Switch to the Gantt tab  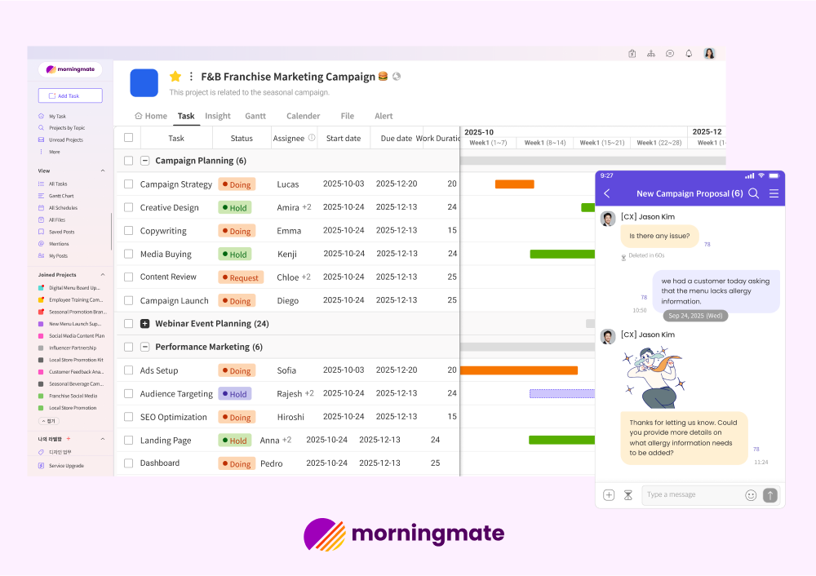255,116
